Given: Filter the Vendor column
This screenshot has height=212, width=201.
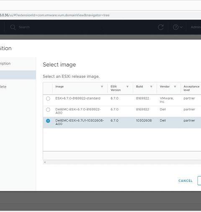Looking at the screenshot, I should pos(175,87).
